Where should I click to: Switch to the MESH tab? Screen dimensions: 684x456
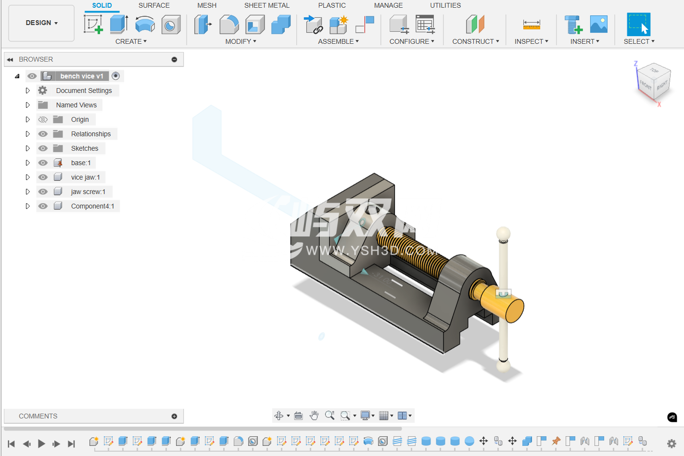coord(207,5)
